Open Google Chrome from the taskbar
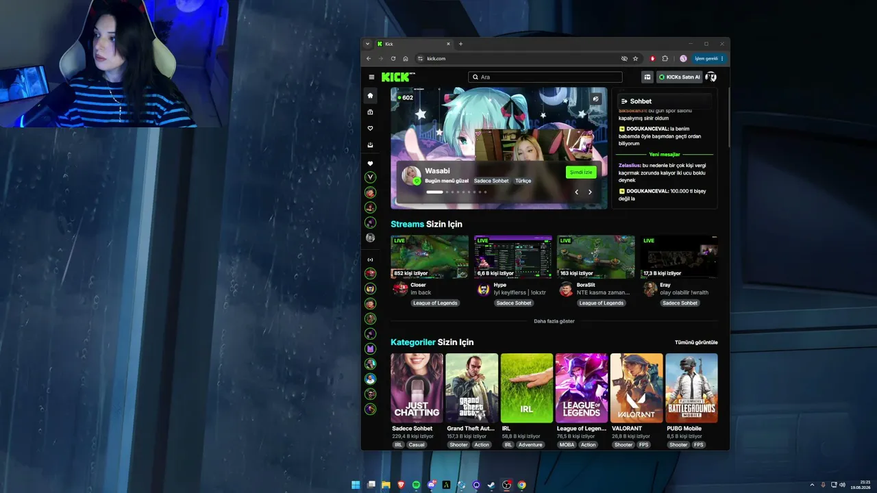Screen dimensions: 877x493 click(x=521, y=485)
